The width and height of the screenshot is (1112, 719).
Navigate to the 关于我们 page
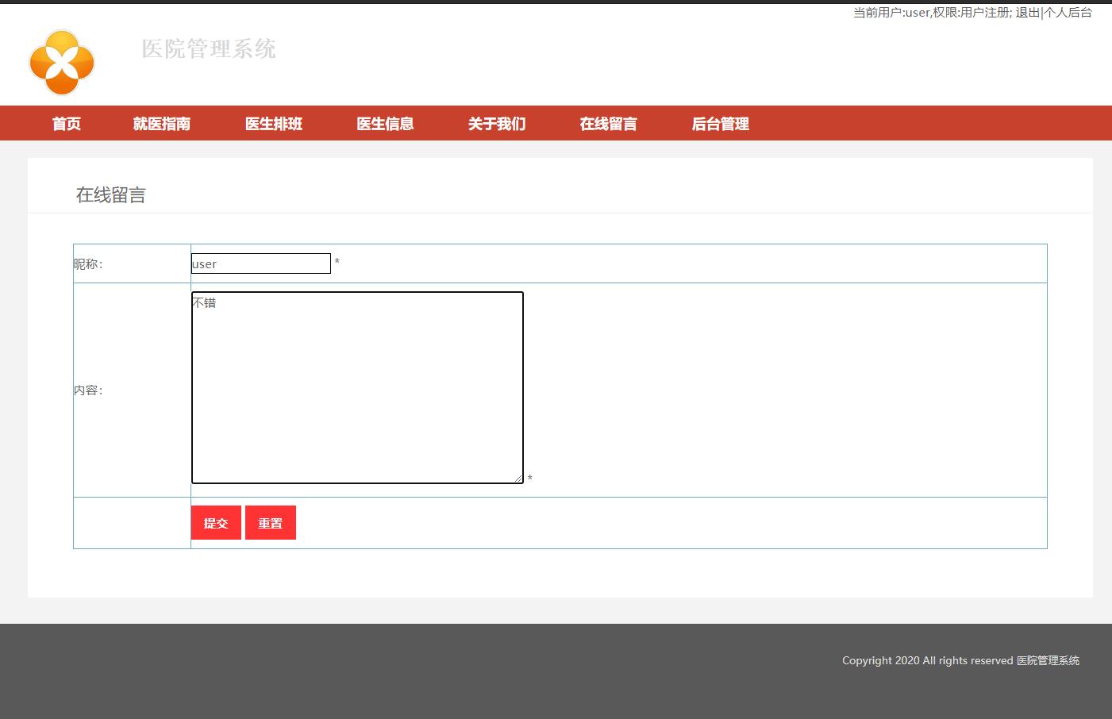[x=496, y=123]
